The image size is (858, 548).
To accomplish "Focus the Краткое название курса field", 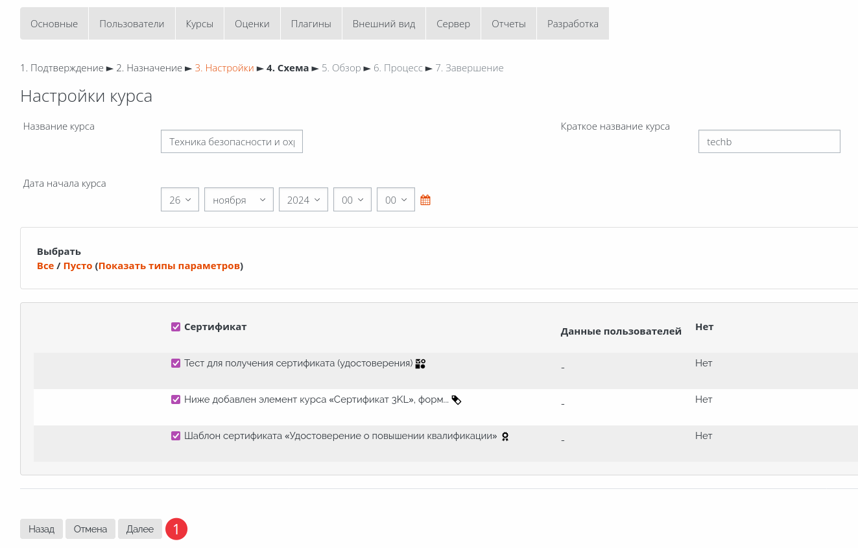I will (x=769, y=141).
